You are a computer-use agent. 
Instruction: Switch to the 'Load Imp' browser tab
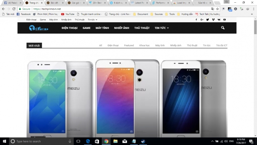pyautogui.click(x=181, y=3)
